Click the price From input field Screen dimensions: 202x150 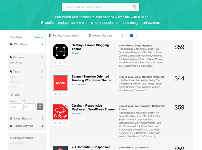16,107
